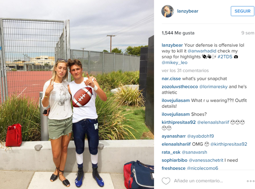Open lanzybear's profile picture
Screen dimensions: 255x189
coord(168,11)
